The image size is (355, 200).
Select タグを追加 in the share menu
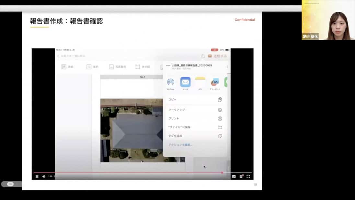coord(194,136)
